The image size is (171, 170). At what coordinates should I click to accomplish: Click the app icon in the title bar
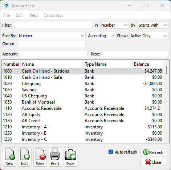[6, 5]
